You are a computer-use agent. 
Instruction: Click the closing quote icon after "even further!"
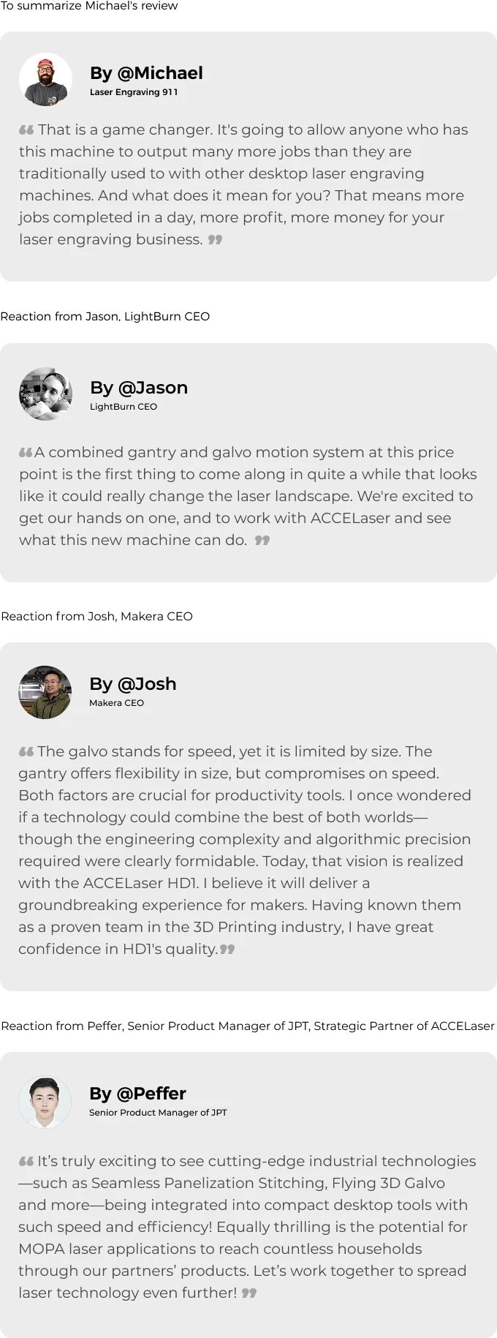[249, 1293]
